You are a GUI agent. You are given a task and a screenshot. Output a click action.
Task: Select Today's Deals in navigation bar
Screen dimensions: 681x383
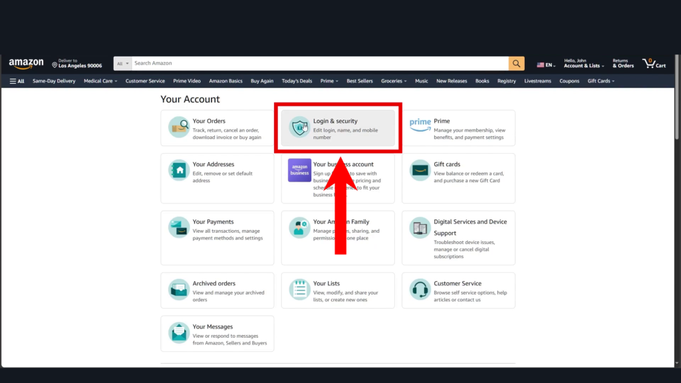coord(297,81)
